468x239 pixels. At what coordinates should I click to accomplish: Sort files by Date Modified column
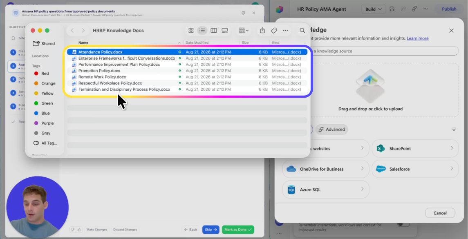pos(197,42)
